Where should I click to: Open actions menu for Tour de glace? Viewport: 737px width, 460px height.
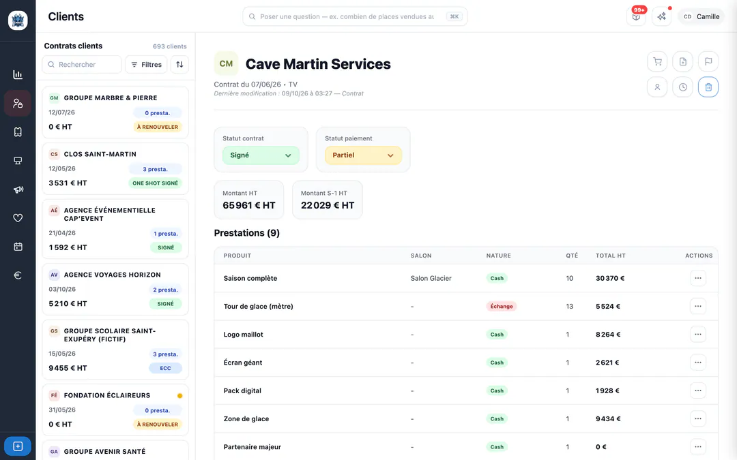[x=698, y=306]
